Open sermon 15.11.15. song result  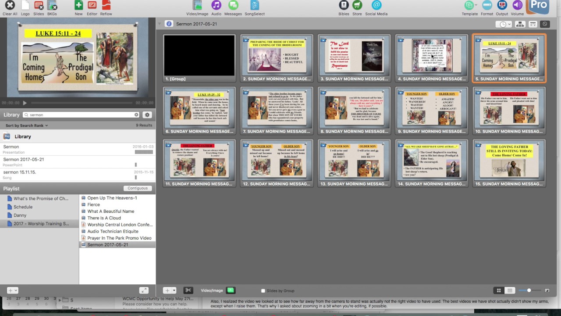point(78,175)
